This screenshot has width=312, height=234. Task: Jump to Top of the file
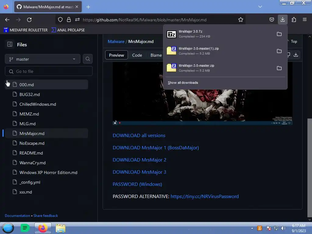294,41
